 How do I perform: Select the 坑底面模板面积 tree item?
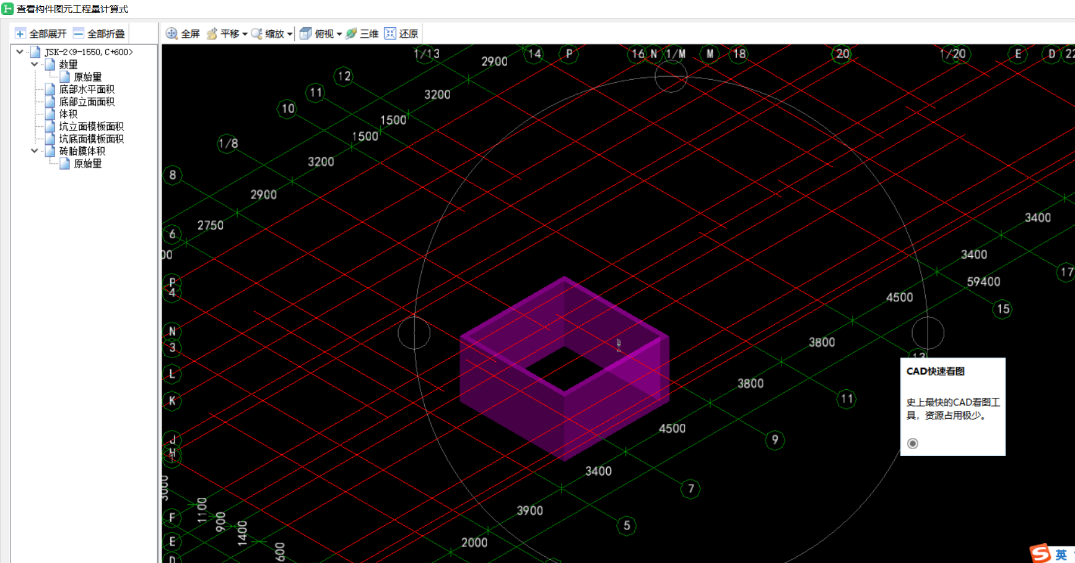pyautogui.click(x=91, y=139)
